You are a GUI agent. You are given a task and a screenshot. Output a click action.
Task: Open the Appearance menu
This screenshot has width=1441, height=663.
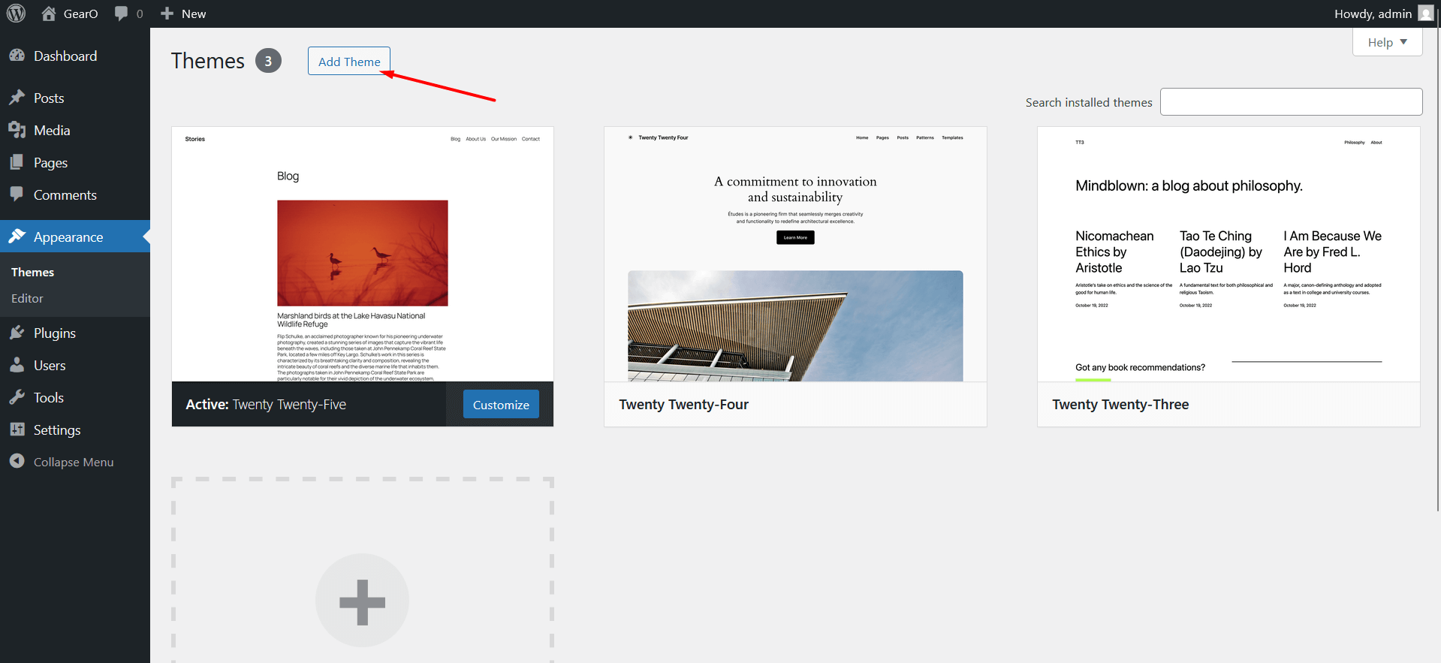tap(68, 237)
